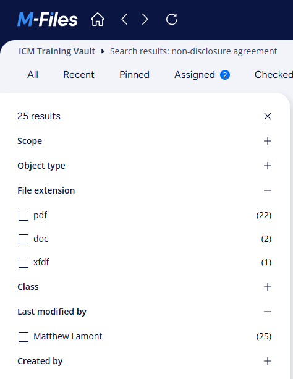Check the pdf file extension filter

(x=23, y=216)
